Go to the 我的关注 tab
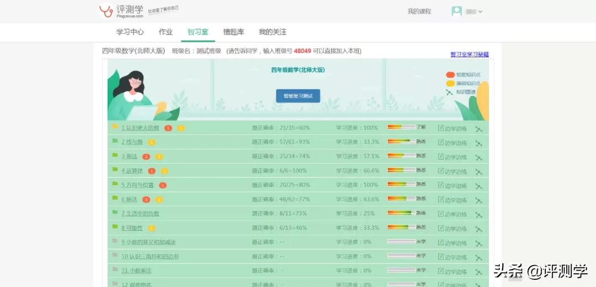The height and width of the screenshot is (287, 596). [x=273, y=32]
